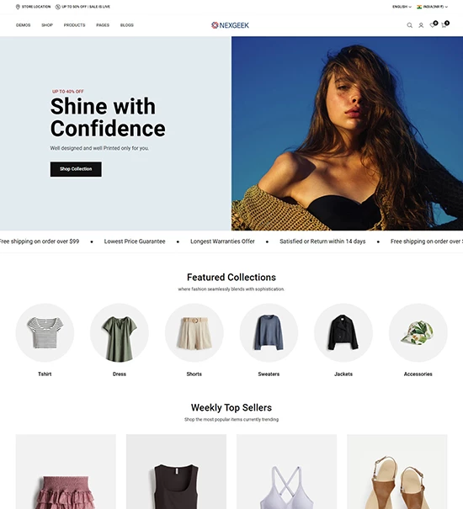This screenshot has width=463, height=509.
Task: Go to the Blogs menu item
Action: pyautogui.click(x=127, y=25)
